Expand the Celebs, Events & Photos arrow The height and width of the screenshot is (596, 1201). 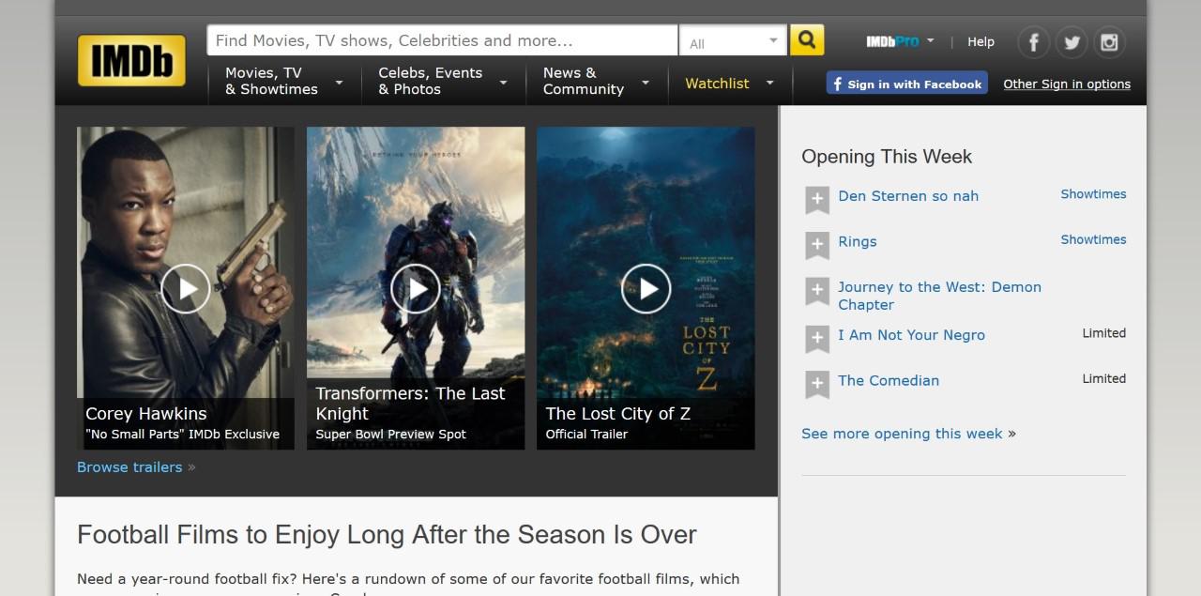click(x=503, y=83)
